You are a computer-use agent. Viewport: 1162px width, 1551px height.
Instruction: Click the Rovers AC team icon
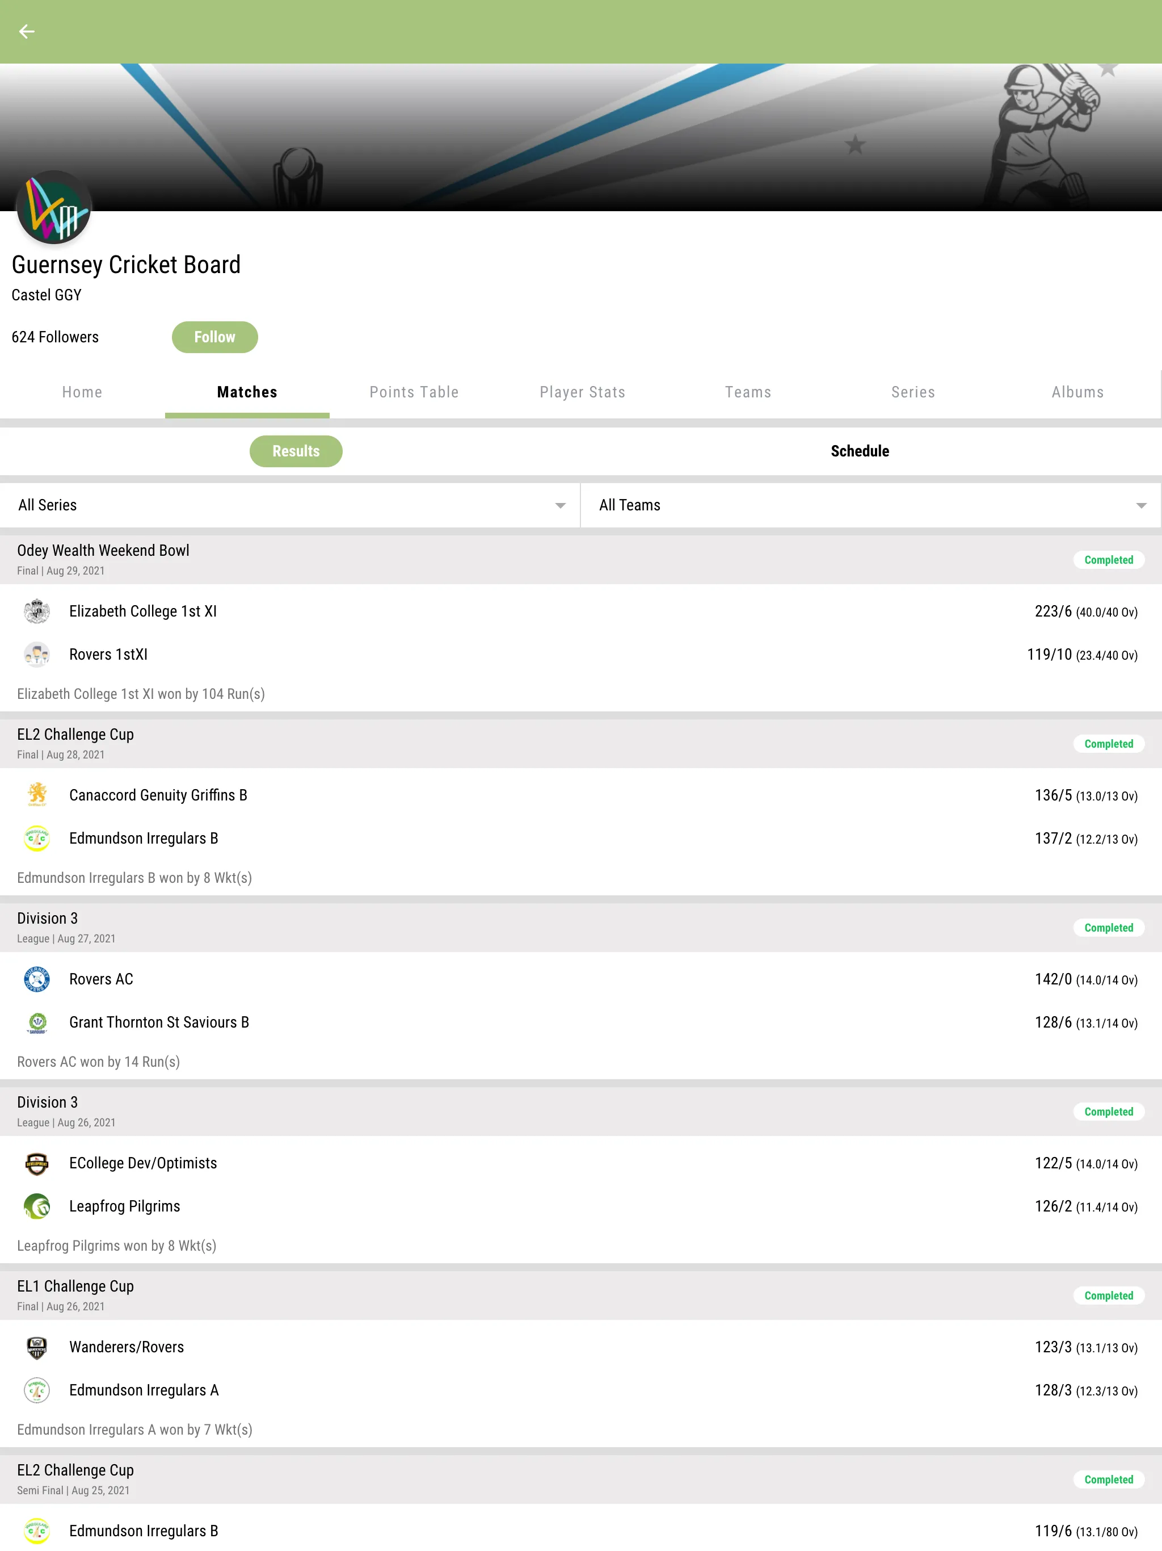pyautogui.click(x=37, y=978)
